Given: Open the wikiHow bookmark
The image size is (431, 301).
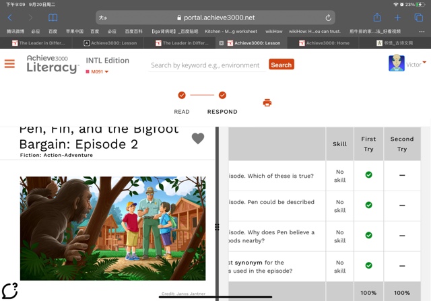Looking at the screenshot, I should 274,32.
